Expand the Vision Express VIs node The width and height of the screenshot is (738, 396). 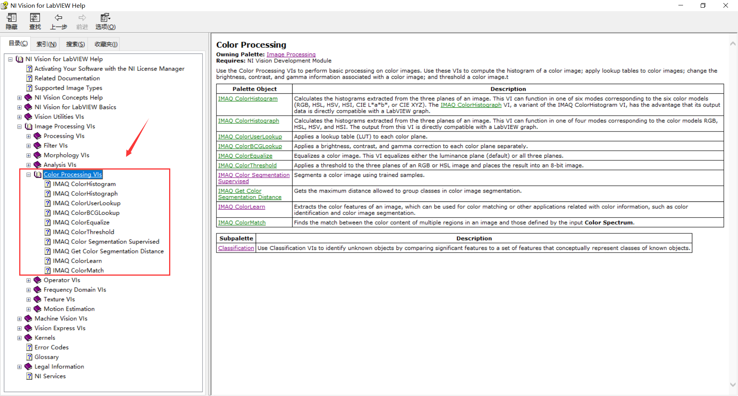point(19,328)
